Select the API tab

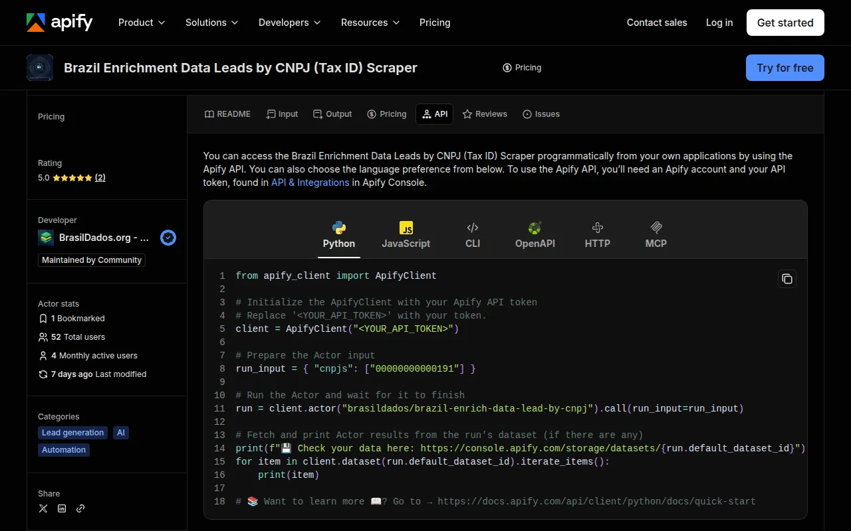(x=435, y=114)
